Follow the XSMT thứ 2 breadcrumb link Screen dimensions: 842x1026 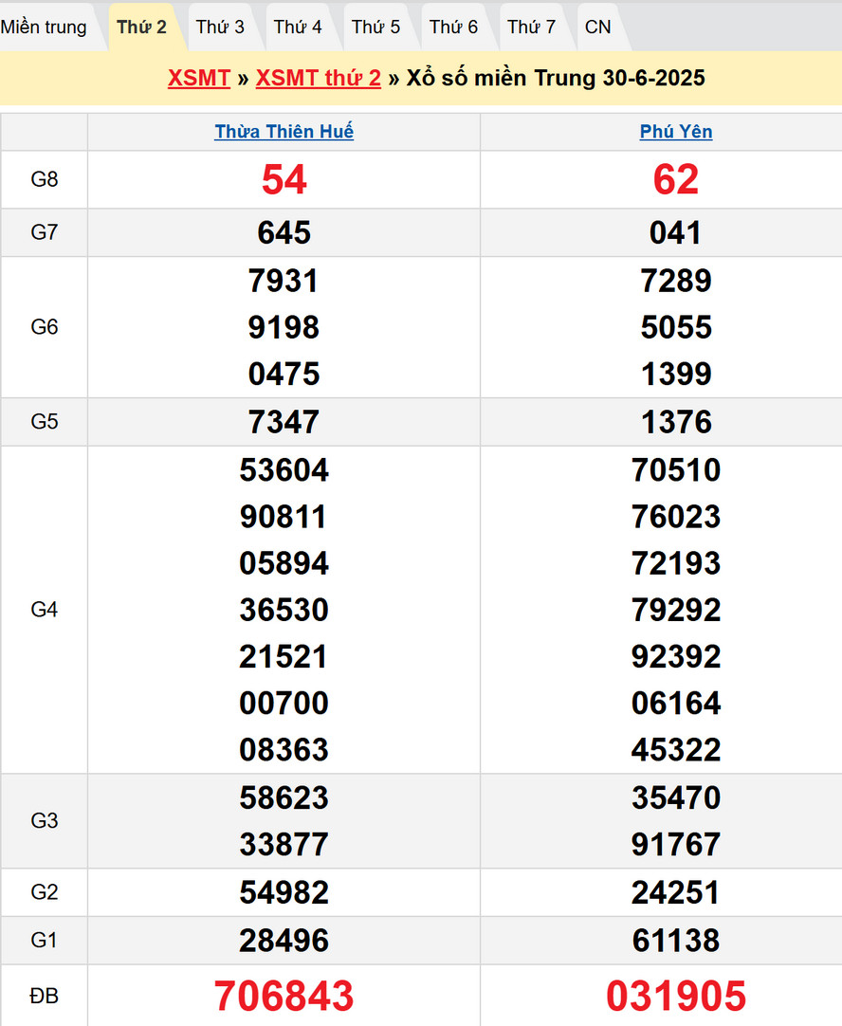[x=319, y=78]
